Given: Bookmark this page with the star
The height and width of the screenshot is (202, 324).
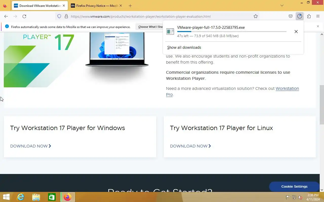Looking at the screenshot, I should coord(256,16).
